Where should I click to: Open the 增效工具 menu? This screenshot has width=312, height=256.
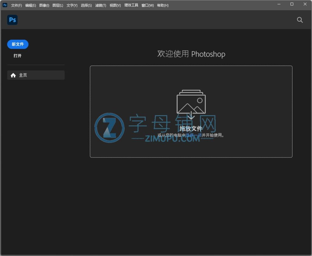(x=131, y=5)
